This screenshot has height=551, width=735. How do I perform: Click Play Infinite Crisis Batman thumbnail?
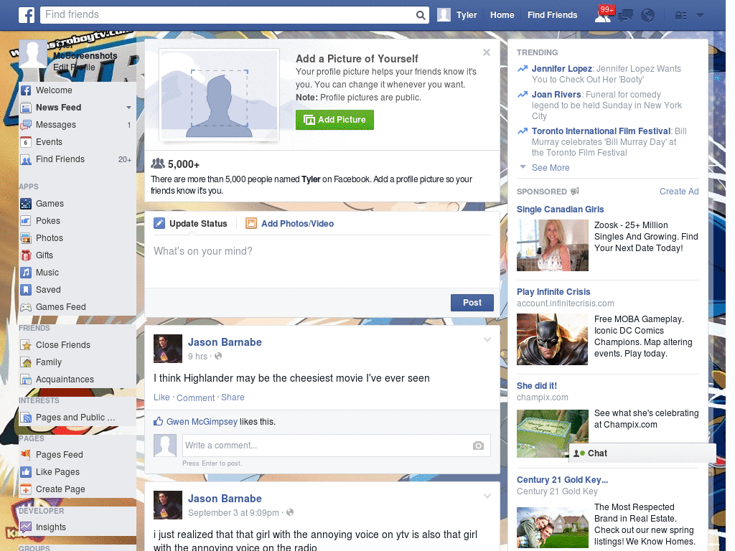point(552,339)
